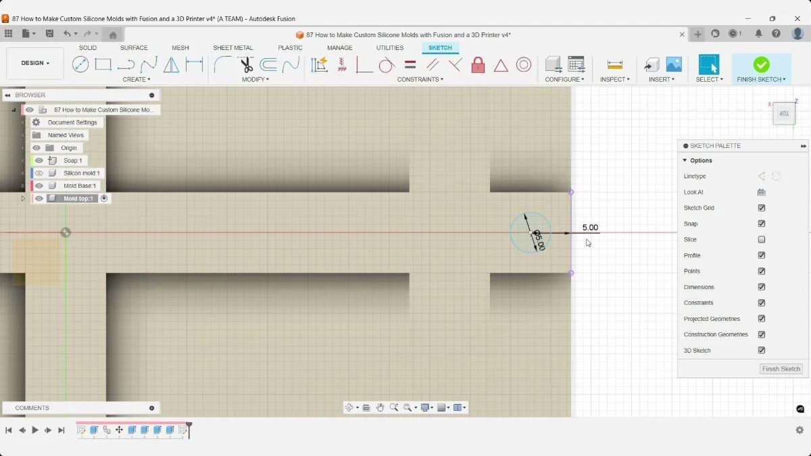This screenshot has width=811, height=456.
Task: Switch to the UTILITIES tab
Action: [x=390, y=48]
